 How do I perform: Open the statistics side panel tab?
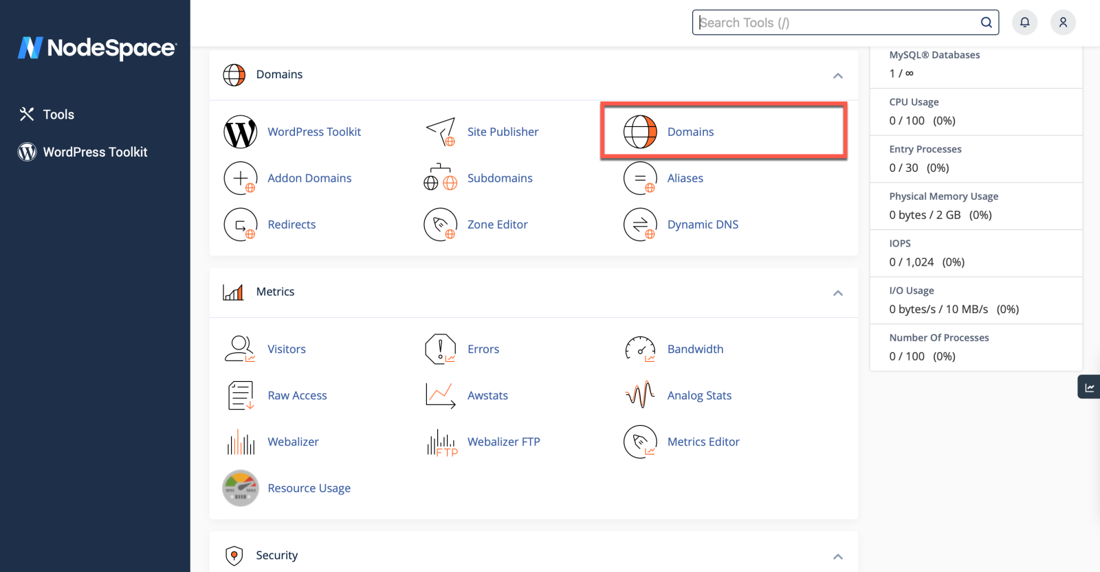[1089, 387]
